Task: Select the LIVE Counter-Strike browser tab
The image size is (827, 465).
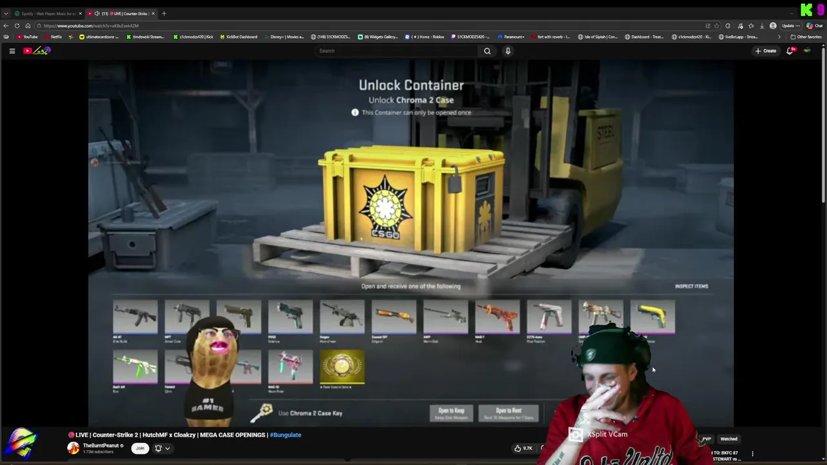Action: [x=121, y=14]
